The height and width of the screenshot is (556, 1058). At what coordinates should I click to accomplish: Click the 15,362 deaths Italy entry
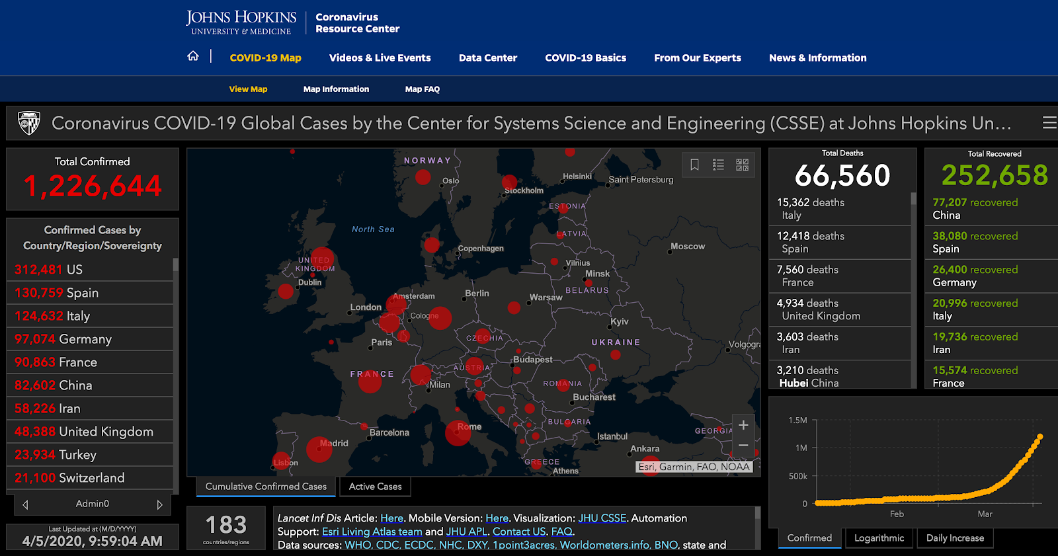pyautogui.click(x=840, y=209)
